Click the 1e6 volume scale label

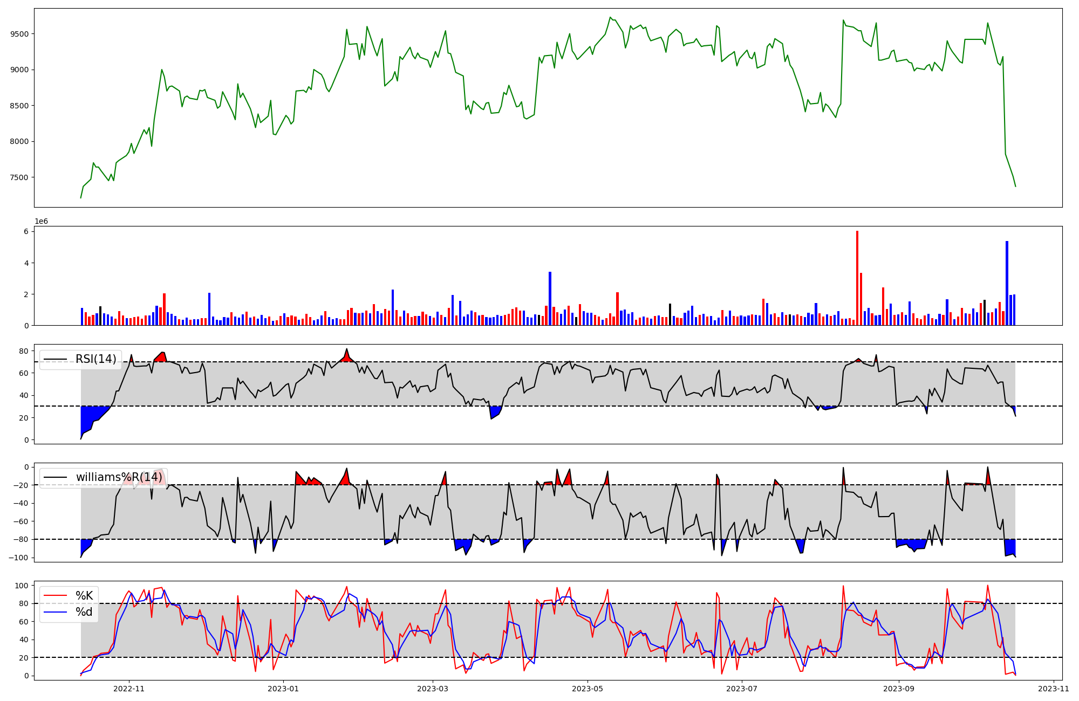pyautogui.click(x=41, y=222)
